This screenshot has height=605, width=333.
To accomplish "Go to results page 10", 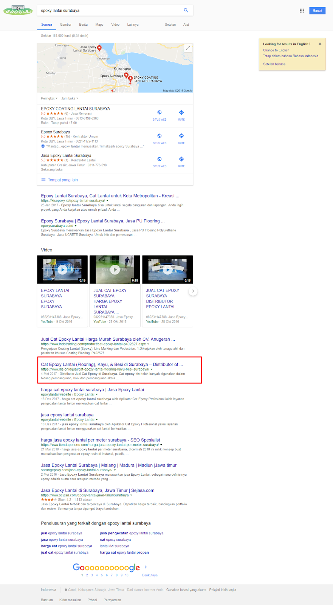I will coord(127,575).
